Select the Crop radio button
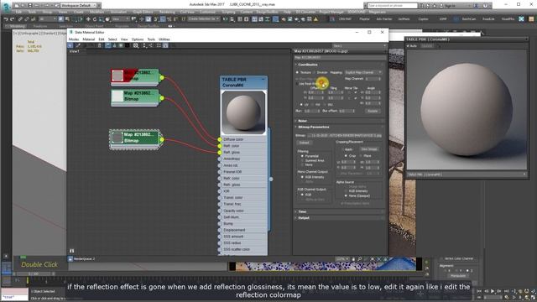Screen dimensions: 537x302 tap(346, 156)
